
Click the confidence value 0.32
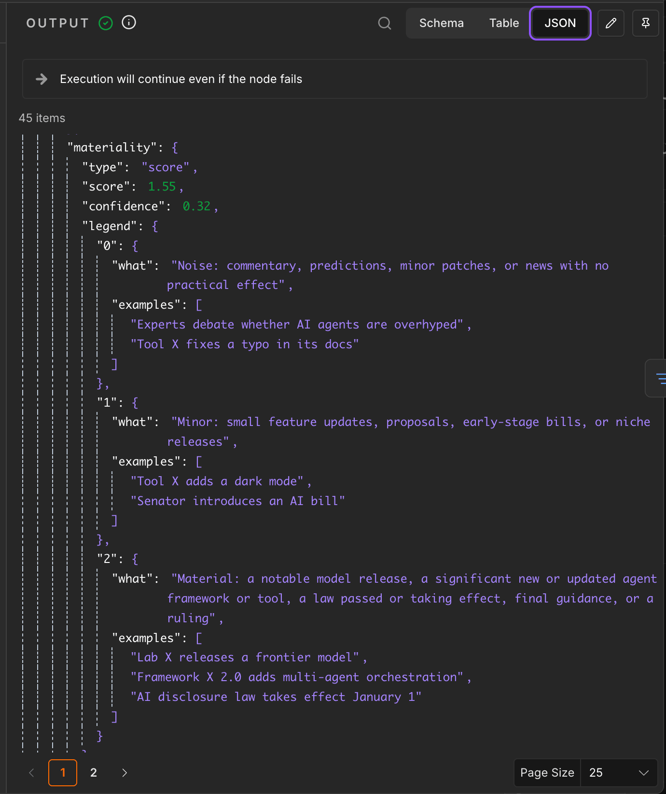(x=197, y=206)
